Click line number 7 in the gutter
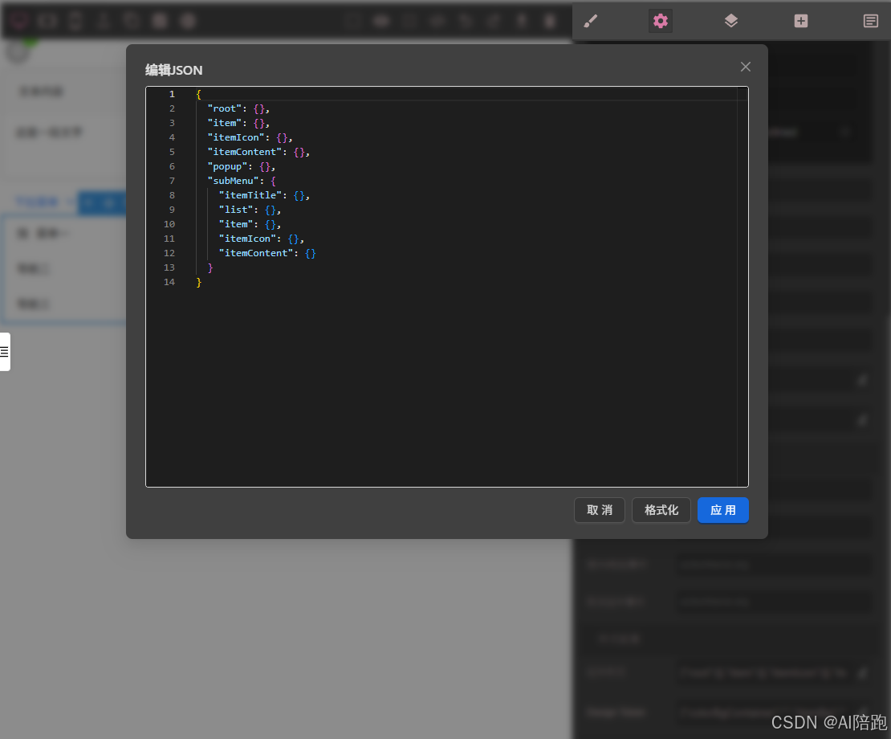Image resolution: width=891 pixels, height=739 pixels. point(172,181)
